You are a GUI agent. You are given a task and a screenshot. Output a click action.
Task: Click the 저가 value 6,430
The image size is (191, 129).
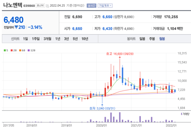pos(107,29)
